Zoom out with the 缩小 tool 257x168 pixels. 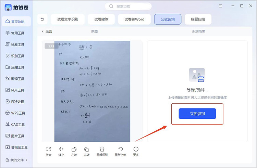(x=61, y=152)
